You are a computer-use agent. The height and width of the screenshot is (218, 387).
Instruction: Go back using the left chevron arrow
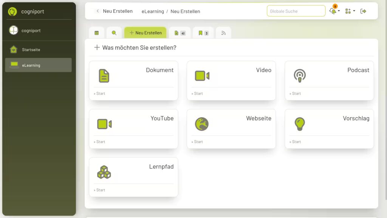point(98,11)
